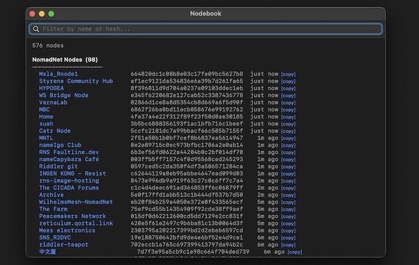Open The Farm node
This screenshot has height=265, width=419.
pos(53,210)
